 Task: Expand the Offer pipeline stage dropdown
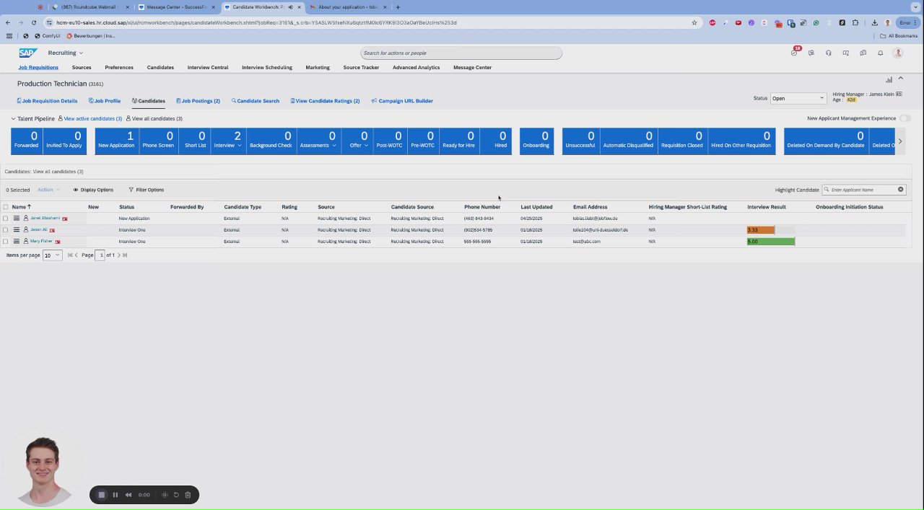pos(366,146)
